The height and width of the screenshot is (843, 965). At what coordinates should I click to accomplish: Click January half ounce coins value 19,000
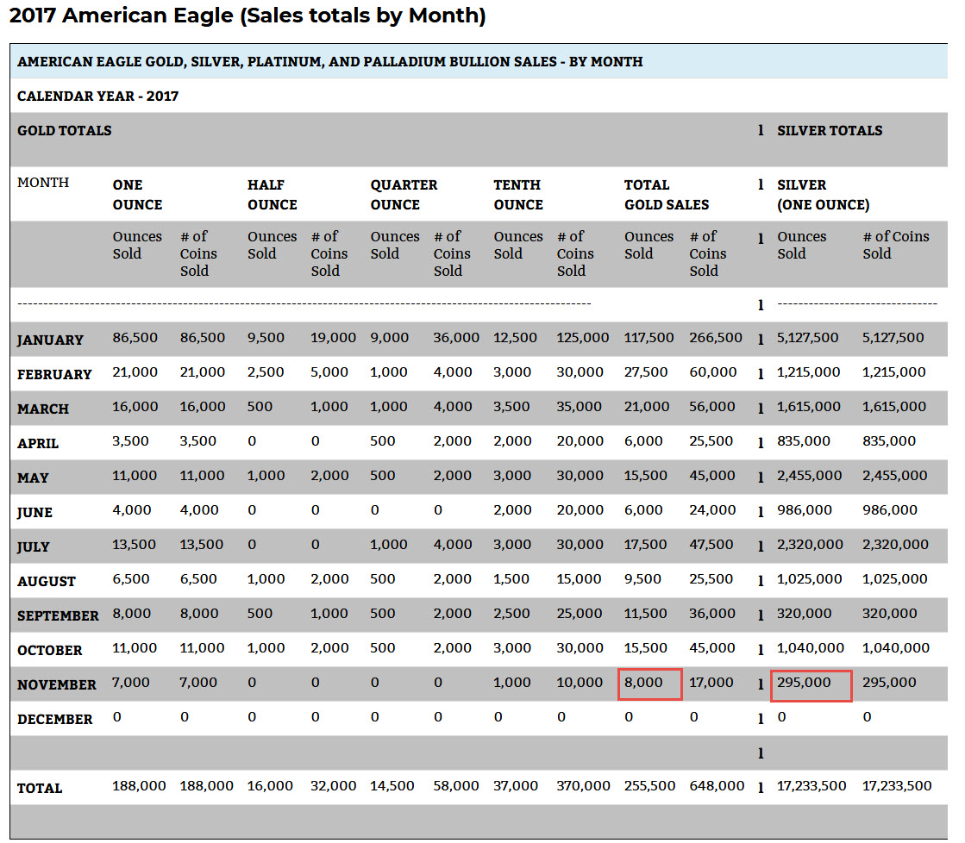click(x=333, y=338)
